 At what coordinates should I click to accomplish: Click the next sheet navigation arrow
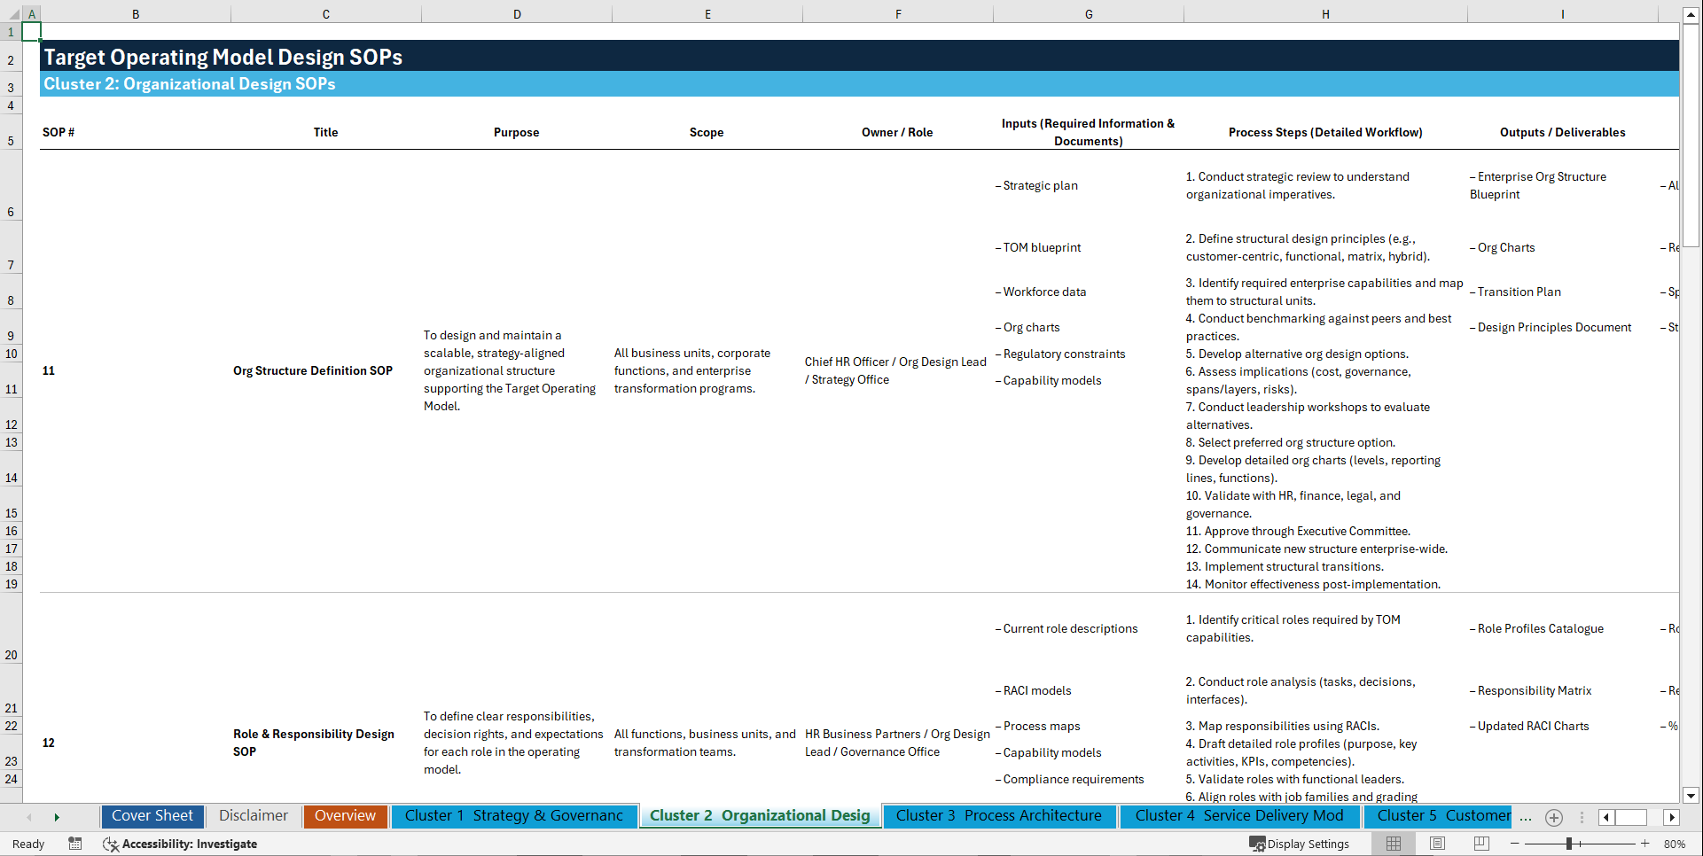57,817
